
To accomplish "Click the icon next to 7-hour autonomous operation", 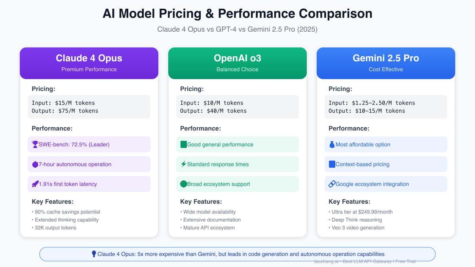I will (x=35, y=164).
